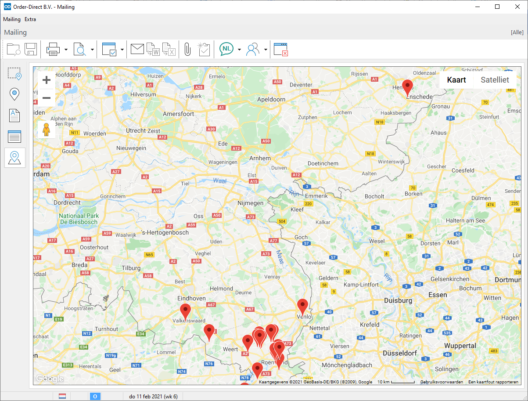
Task: Print the mailing with the printer icon
Action: click(x=53, y=49)
